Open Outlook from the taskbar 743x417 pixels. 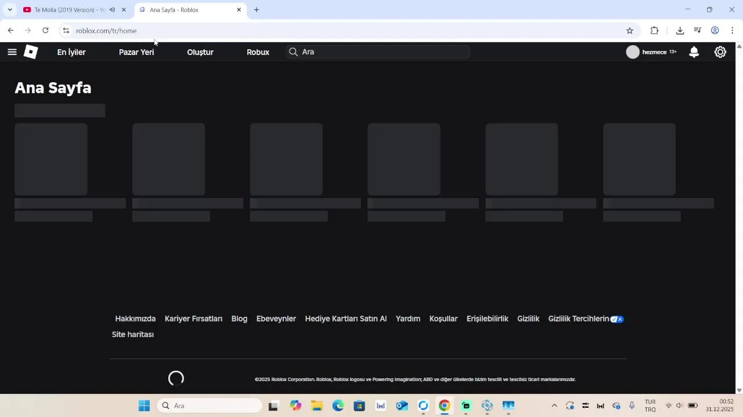point(402,406)
